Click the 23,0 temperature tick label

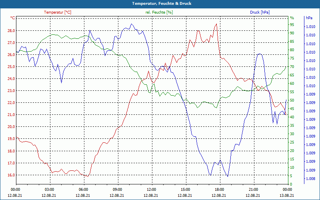[x=11, y=91]
